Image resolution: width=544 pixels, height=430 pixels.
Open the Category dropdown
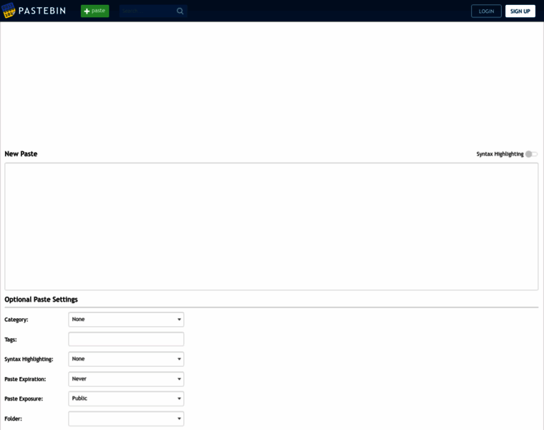126,319
